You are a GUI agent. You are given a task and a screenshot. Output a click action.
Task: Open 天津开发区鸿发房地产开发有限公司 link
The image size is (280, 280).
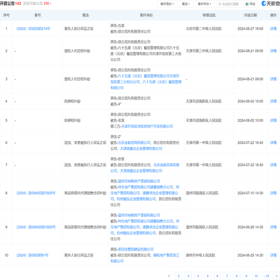pos(147,126)
